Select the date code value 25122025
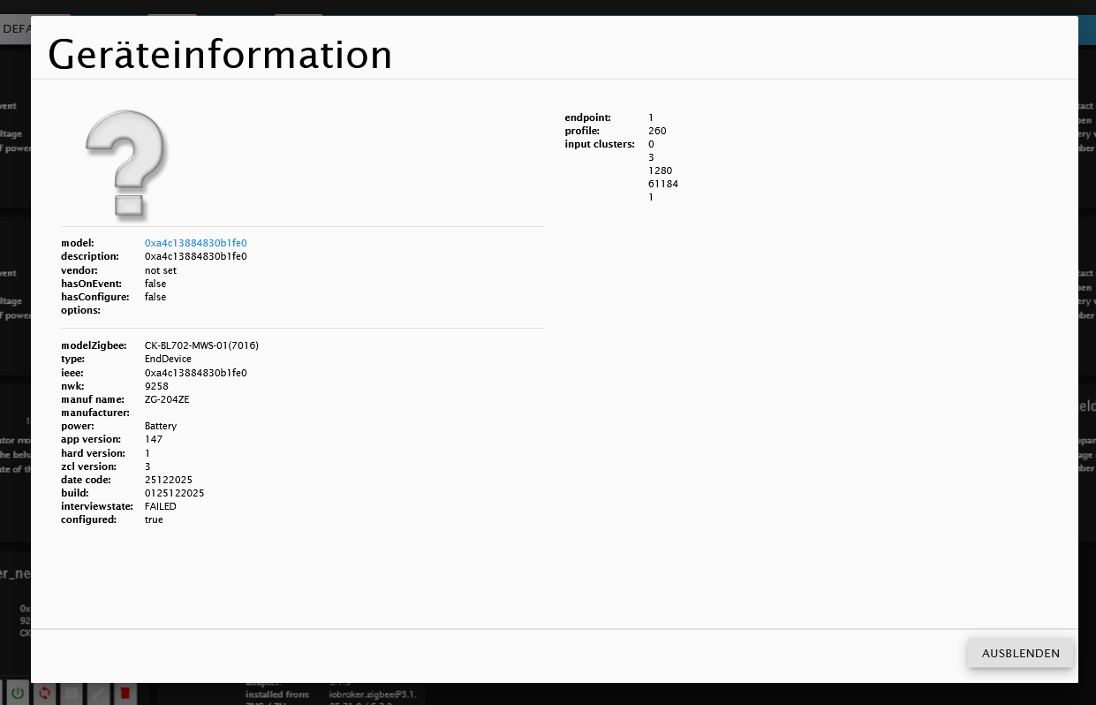Screen dimensions: 1096x705 169,480
